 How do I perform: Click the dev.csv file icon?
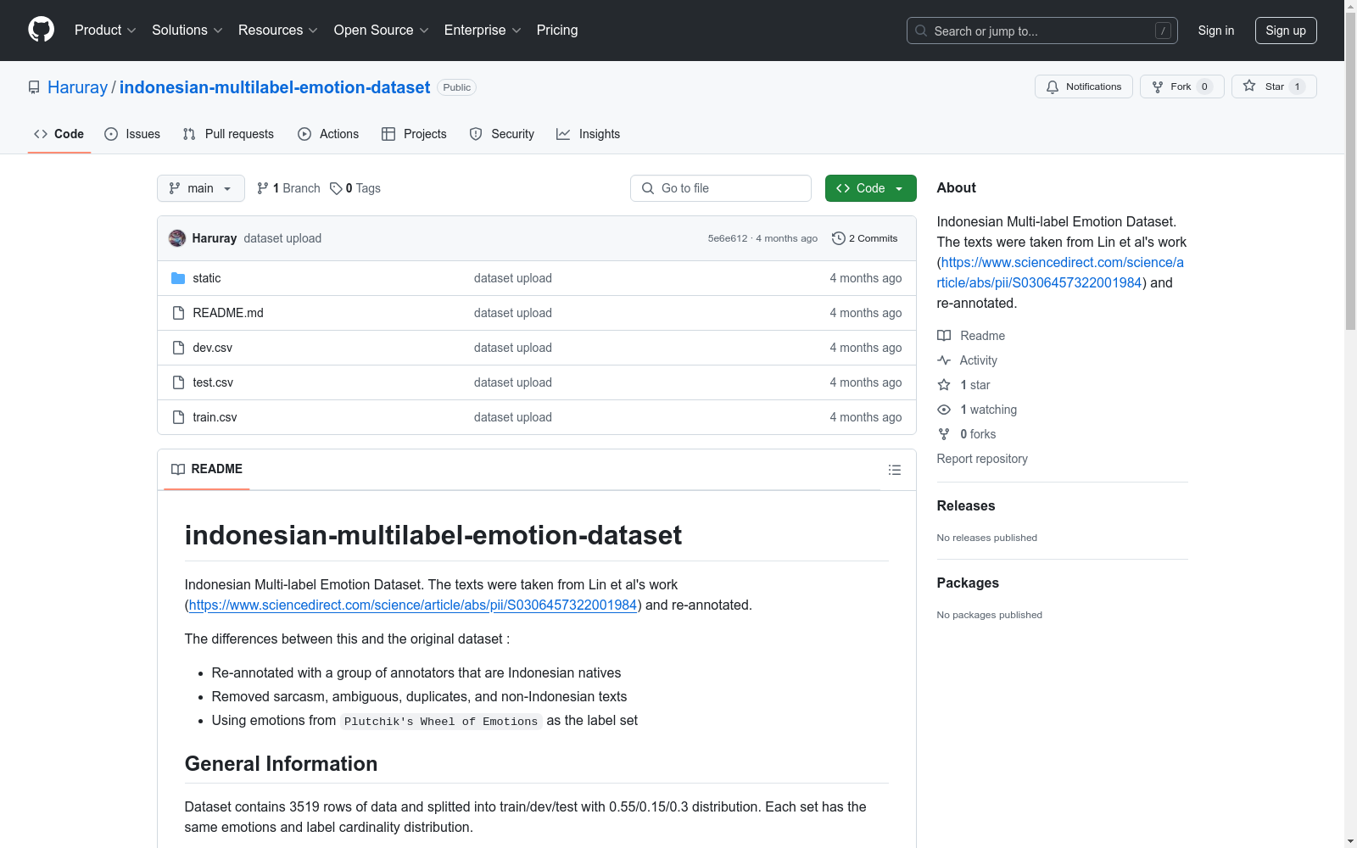click(178, 348)
